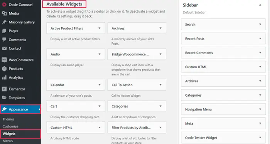The image size is (270, 144).
Task: Open the Media icon in sidebar
Action: point(4,13)
